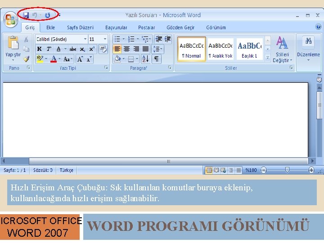The height and width of the screenshot is (243, 324).
Task: Click Stilleri Değiştir button
Action: (x=282, y=49)
